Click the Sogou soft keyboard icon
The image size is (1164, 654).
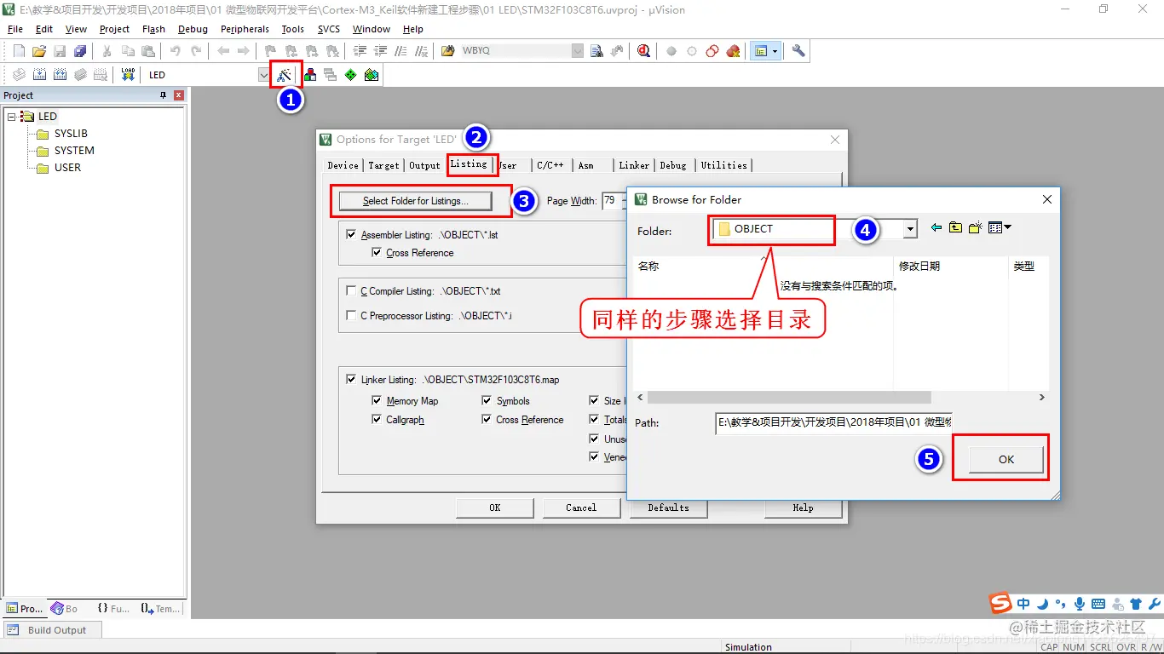1098,604
